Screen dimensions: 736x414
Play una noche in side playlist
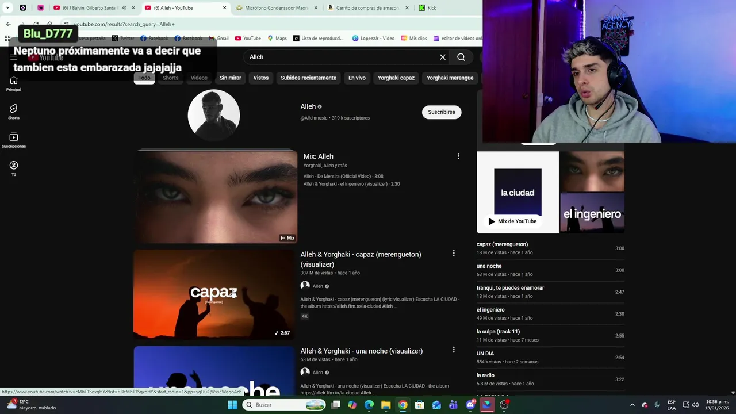click(550, 270)
